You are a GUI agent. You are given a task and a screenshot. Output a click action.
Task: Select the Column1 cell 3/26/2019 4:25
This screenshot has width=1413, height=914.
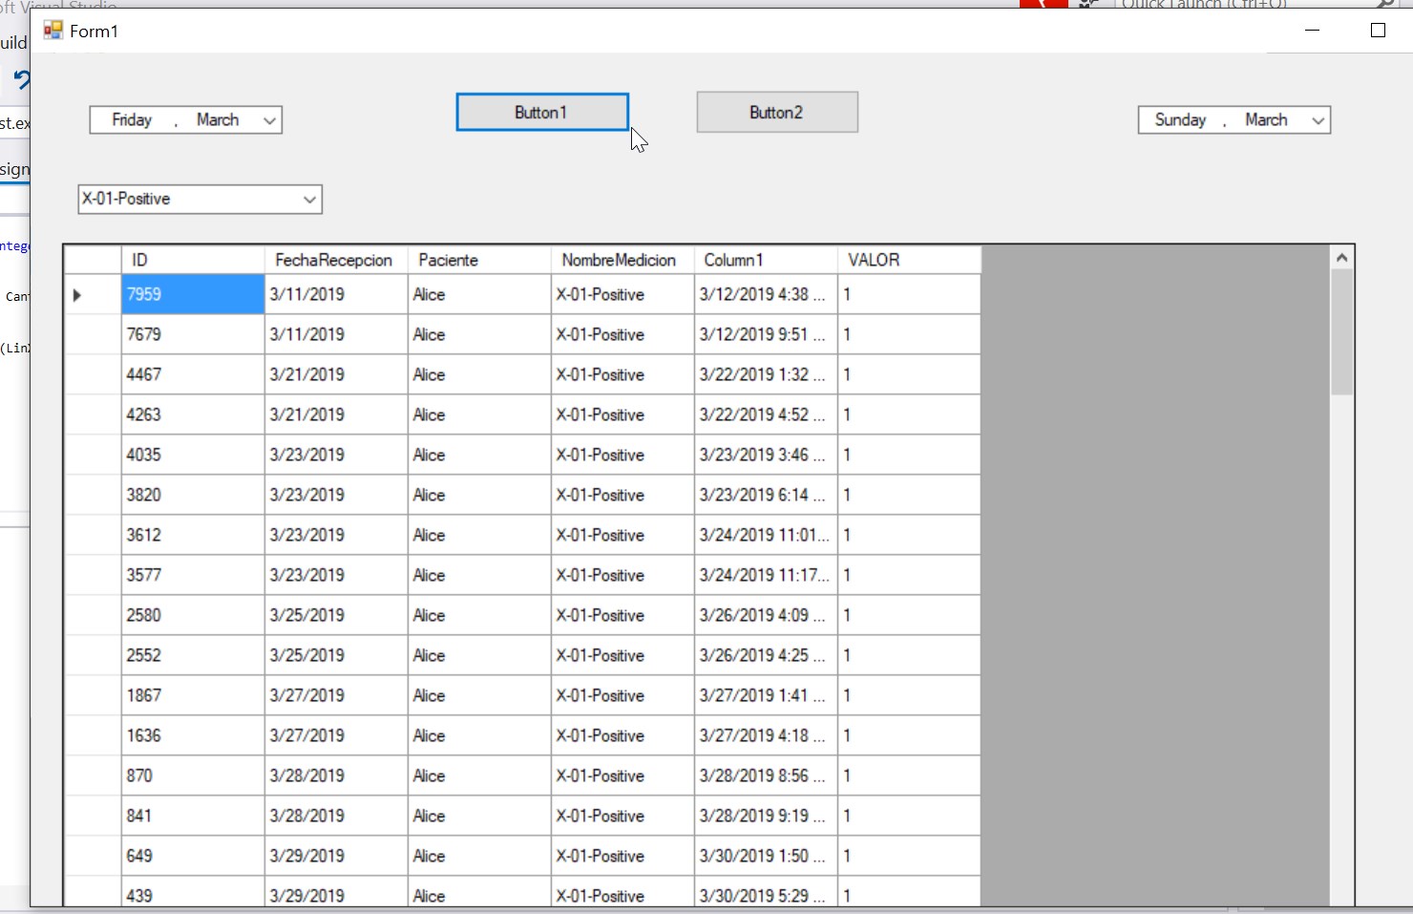[766, 655]
